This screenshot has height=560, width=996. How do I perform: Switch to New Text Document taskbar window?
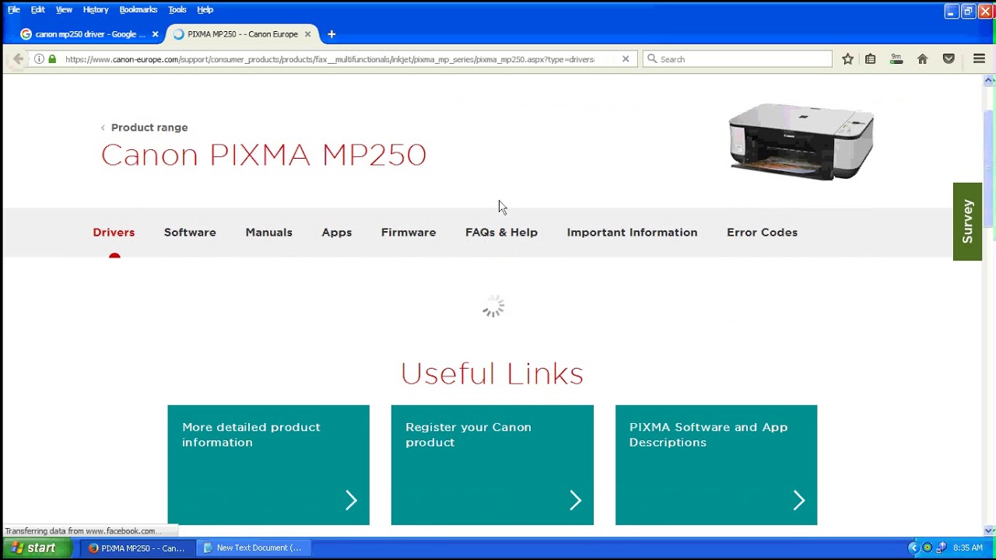point(253,548)
